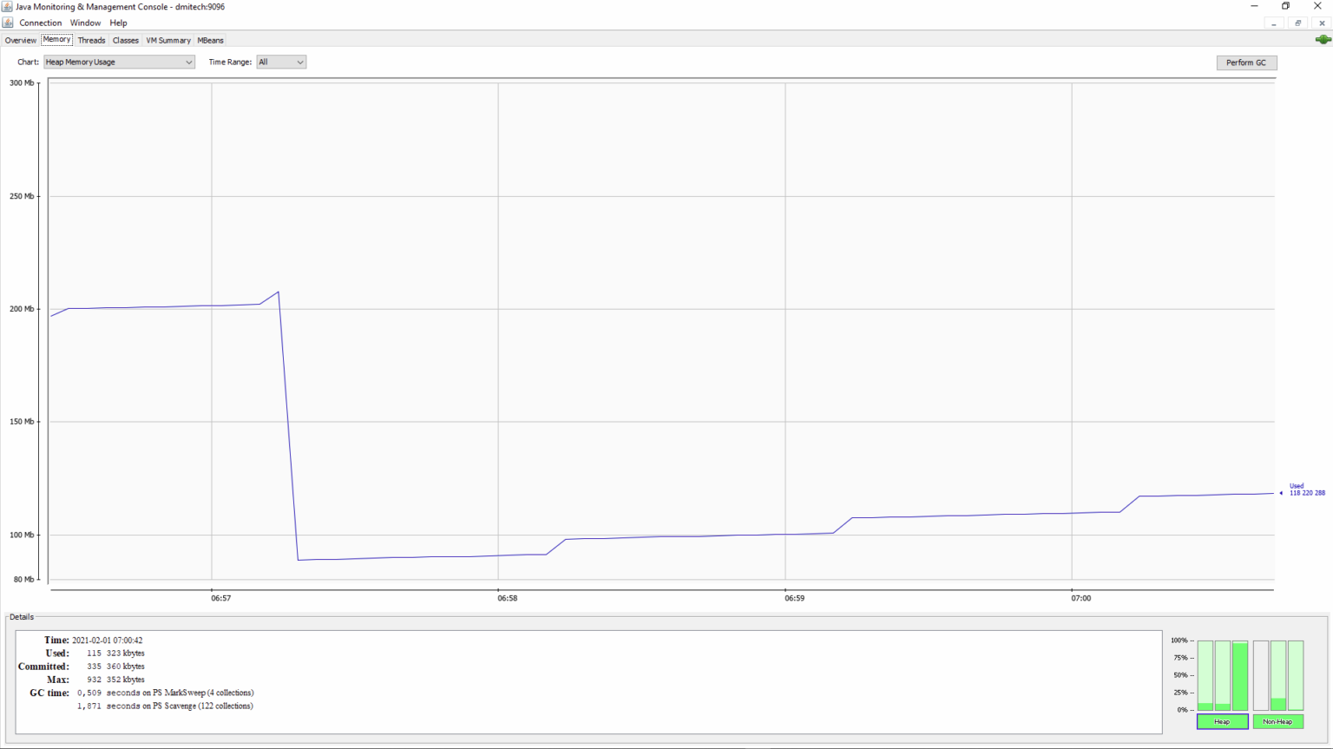Click the Time value 2021-02-01 07:00:42
Image resolution: width=1333 pixels, height=749 pixels.
coord(107,641)
